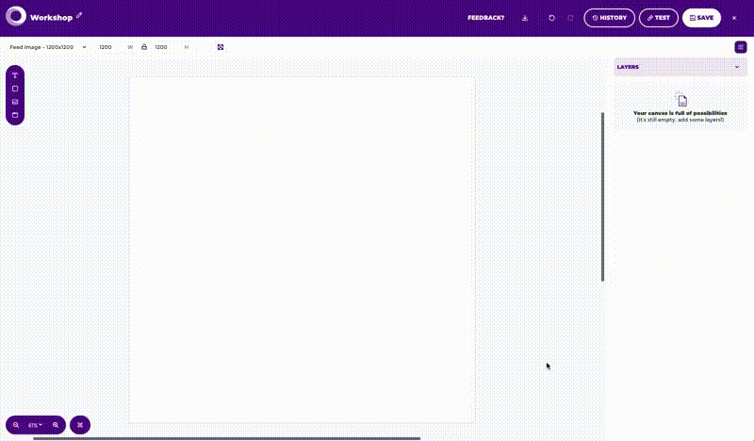Select the Image tool in left toolbar

click(x=15, y=102)
